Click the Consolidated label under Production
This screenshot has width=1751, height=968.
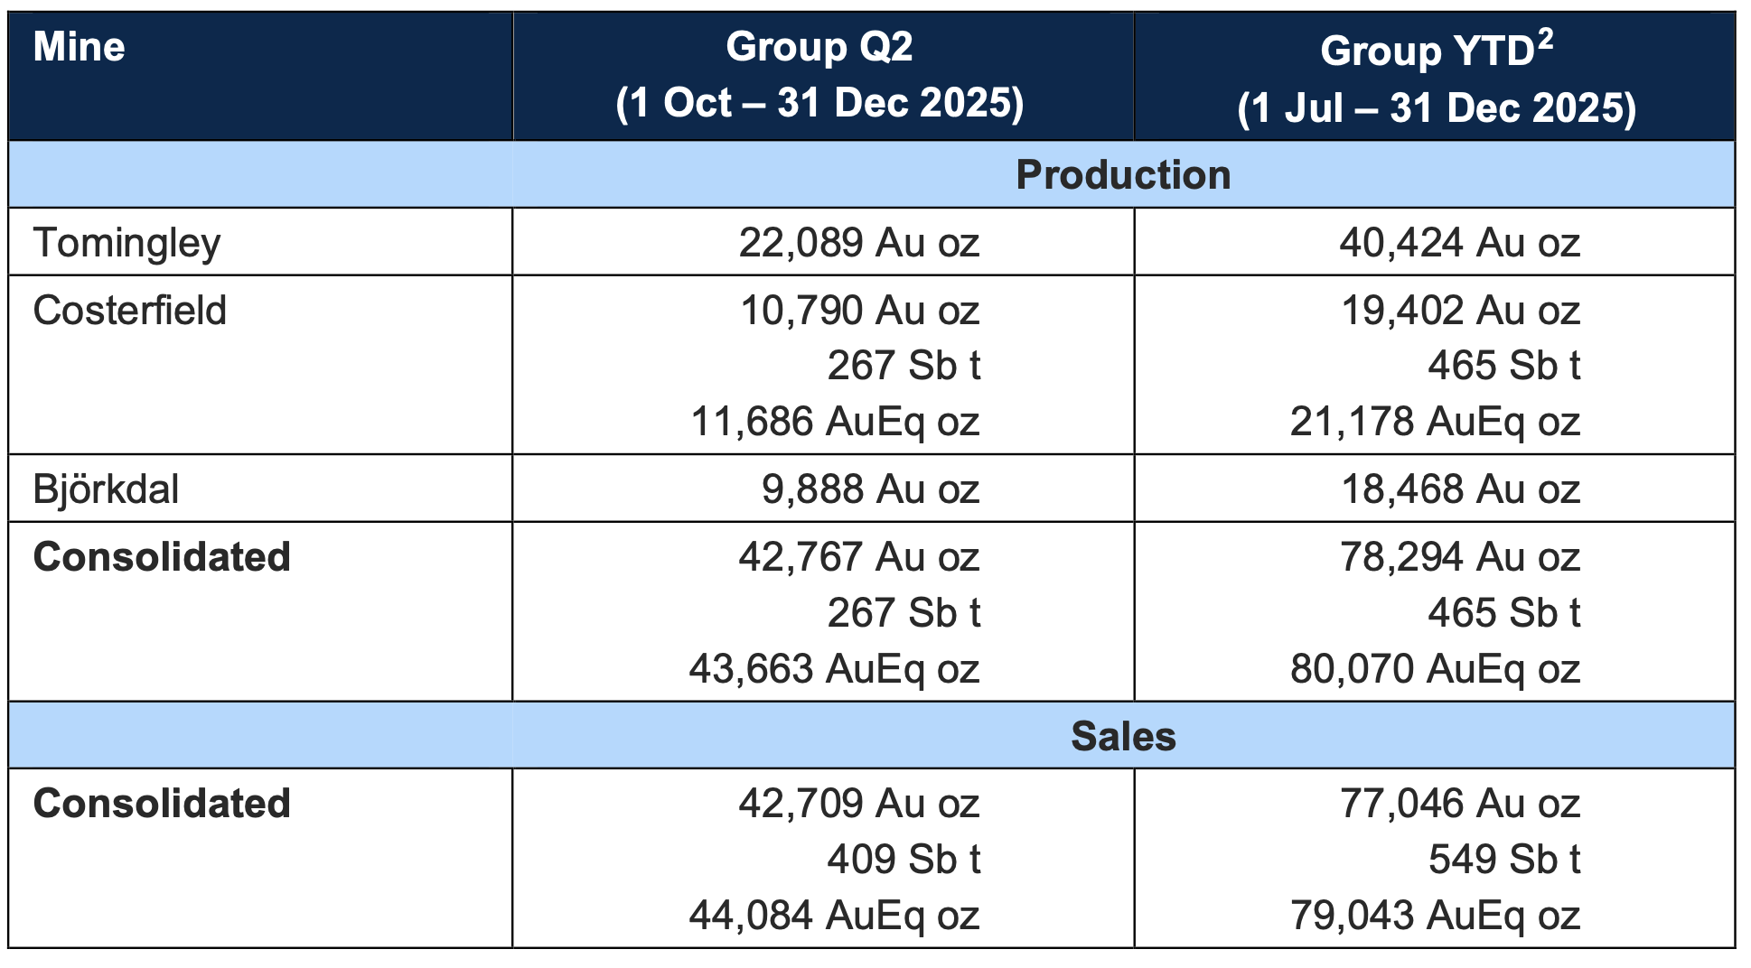click(x=162, y=557)
